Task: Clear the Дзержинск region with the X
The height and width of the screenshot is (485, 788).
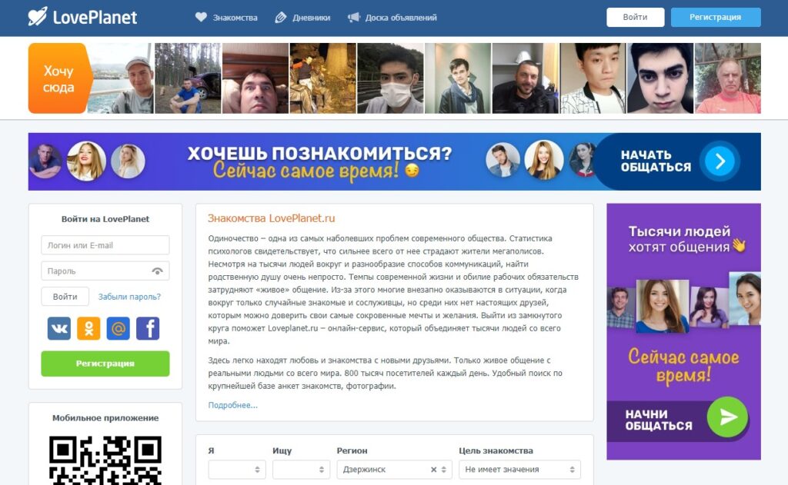Action: [434, 470]
